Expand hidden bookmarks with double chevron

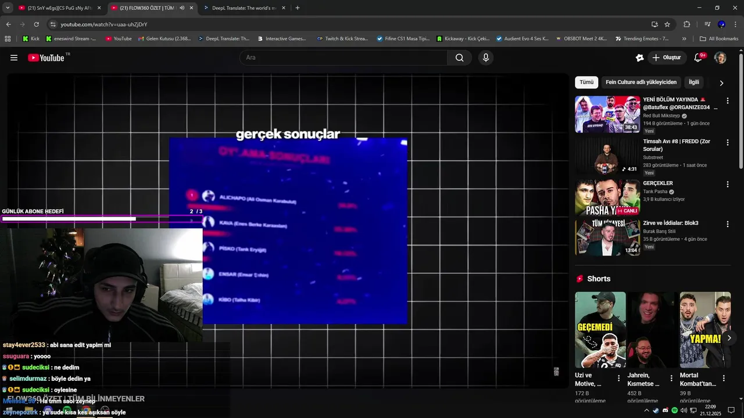coord(684,39)
